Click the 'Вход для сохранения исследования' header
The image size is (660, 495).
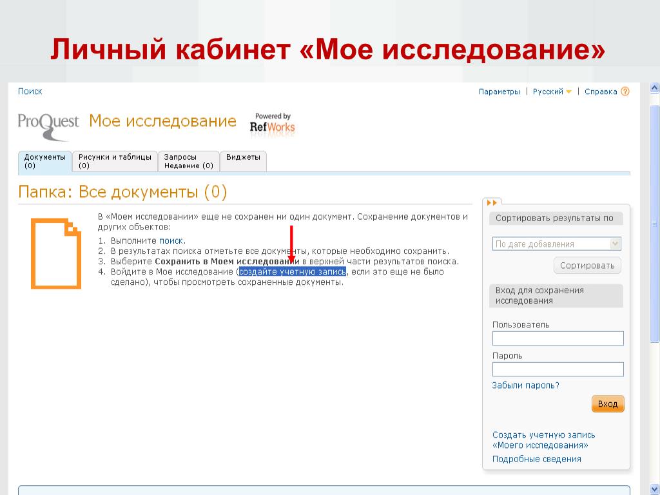coord(556,295)
